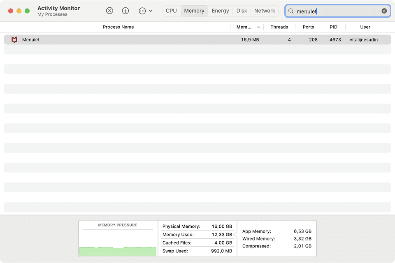Screen dimensions: 395x263
Task: Click the Cached Files 4,00 GB value
Action: point(223,243)
